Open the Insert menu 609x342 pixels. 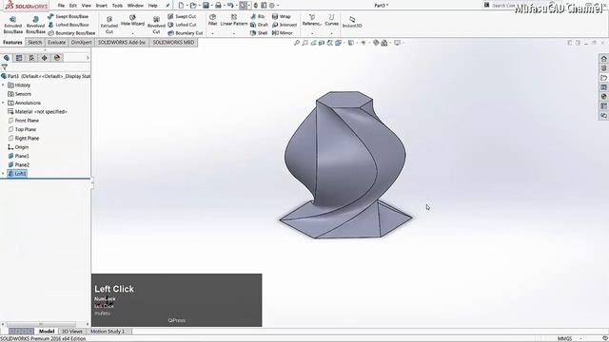point(102,6)
